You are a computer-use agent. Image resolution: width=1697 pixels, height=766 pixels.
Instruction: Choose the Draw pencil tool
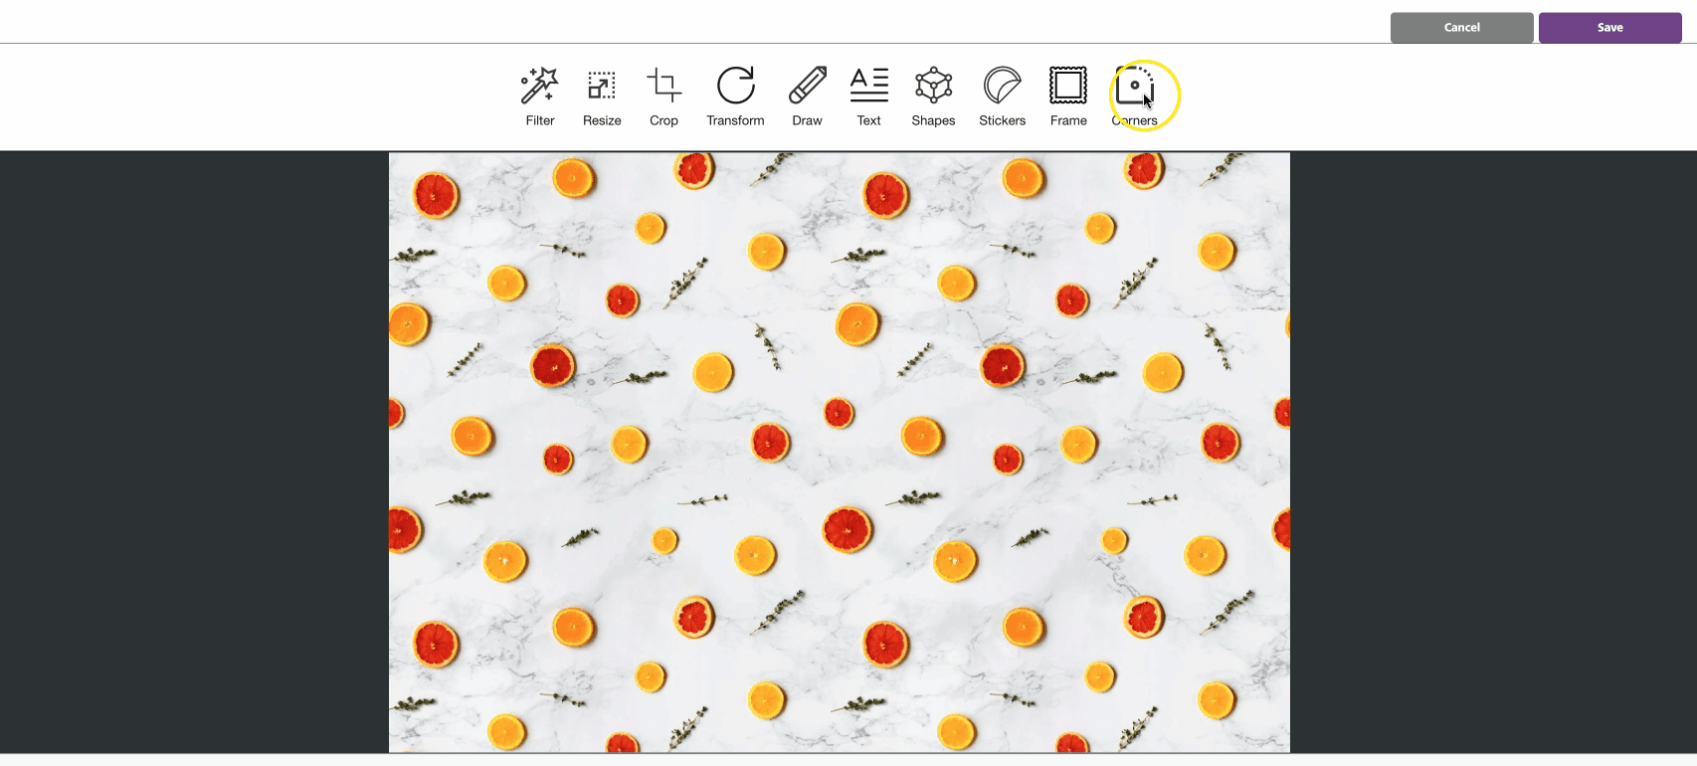tap(807, 96)
